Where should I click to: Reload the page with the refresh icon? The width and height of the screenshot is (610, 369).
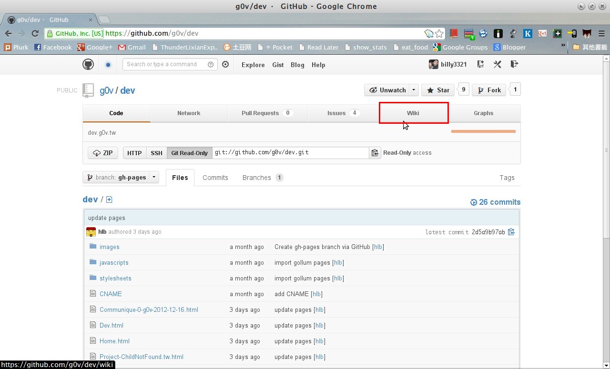35,33
